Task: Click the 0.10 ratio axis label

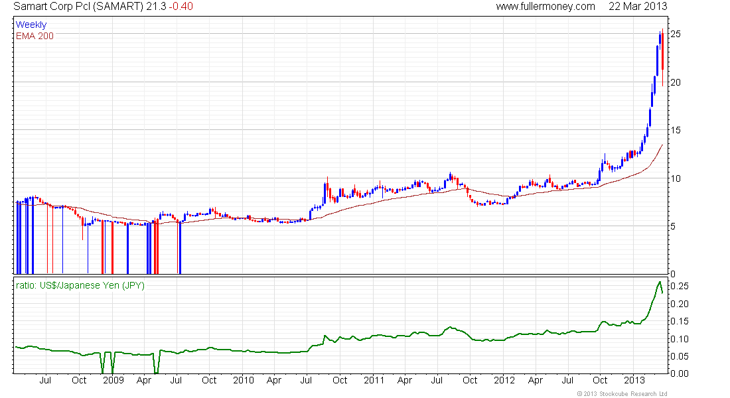Action: tap(678, 339)
